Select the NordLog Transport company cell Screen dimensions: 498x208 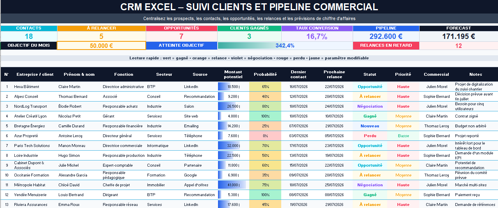[x=35, y=106]
